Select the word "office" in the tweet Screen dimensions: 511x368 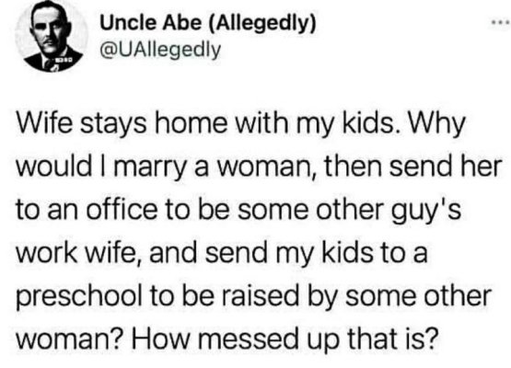pos(122,210)
